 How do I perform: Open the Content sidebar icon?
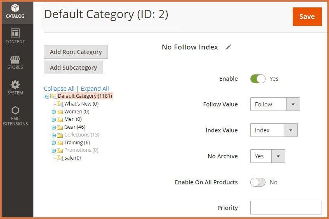pos(15,33)
